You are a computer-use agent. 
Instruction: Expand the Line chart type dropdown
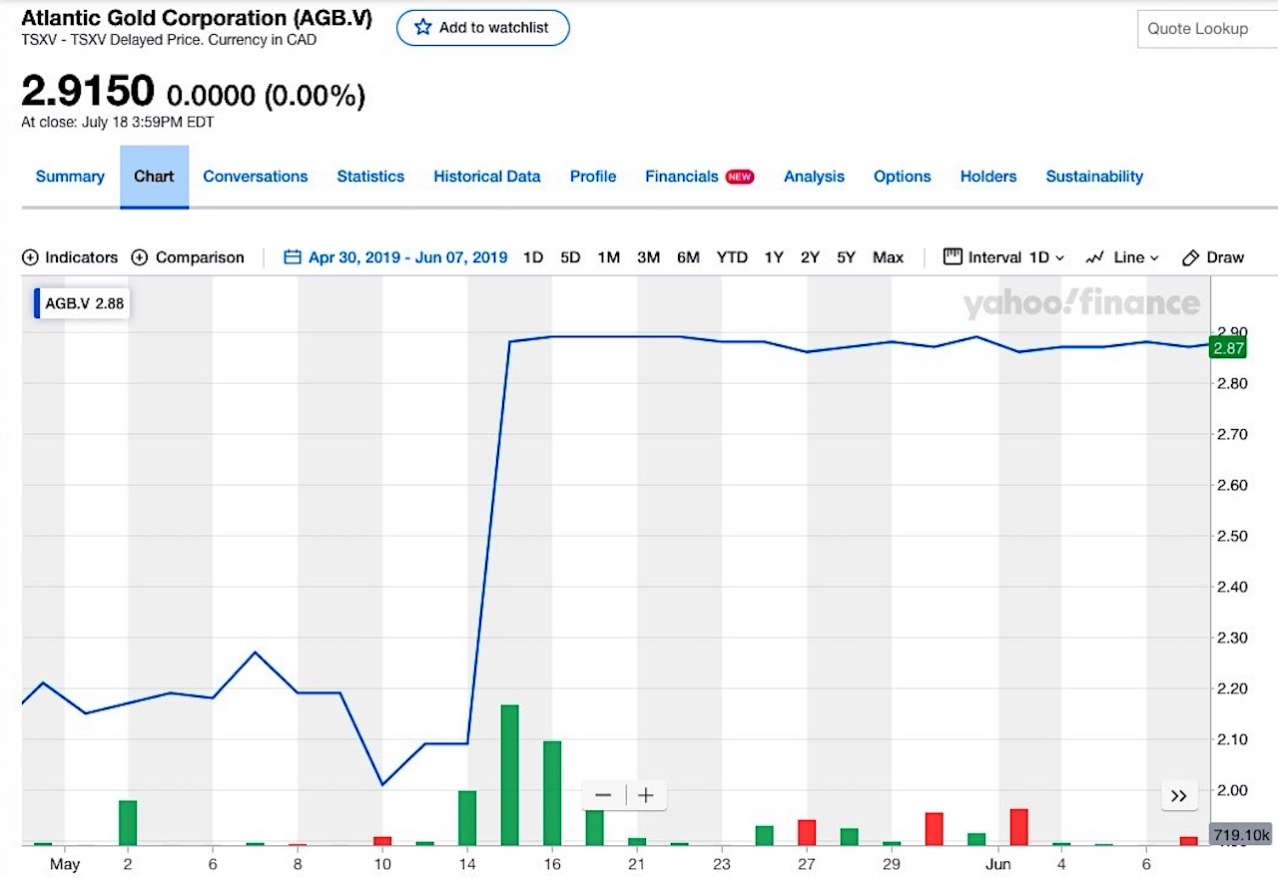[1122, 257]
